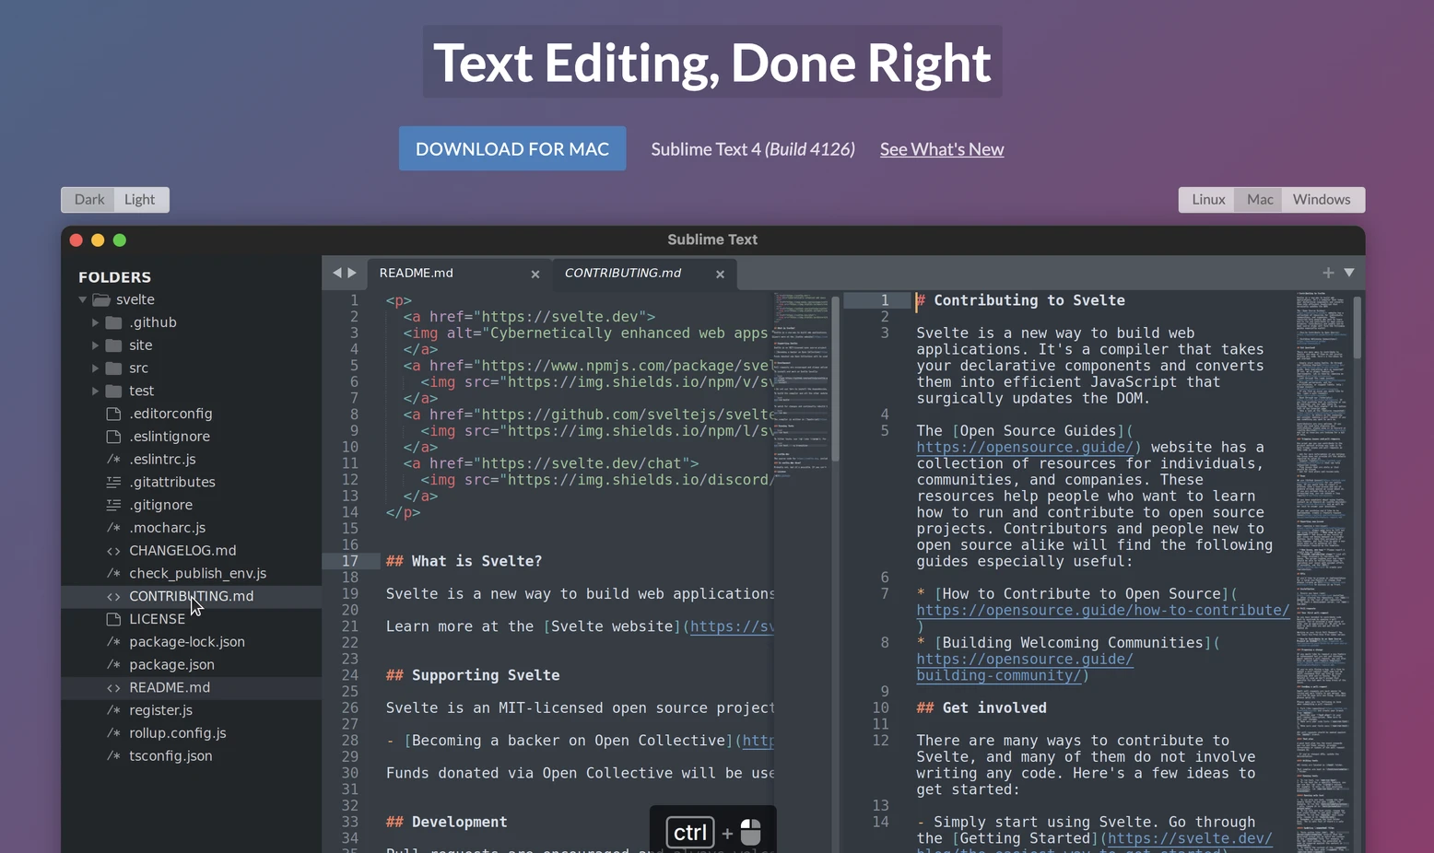Click the 'Get involved' heading

click(981, 708)
